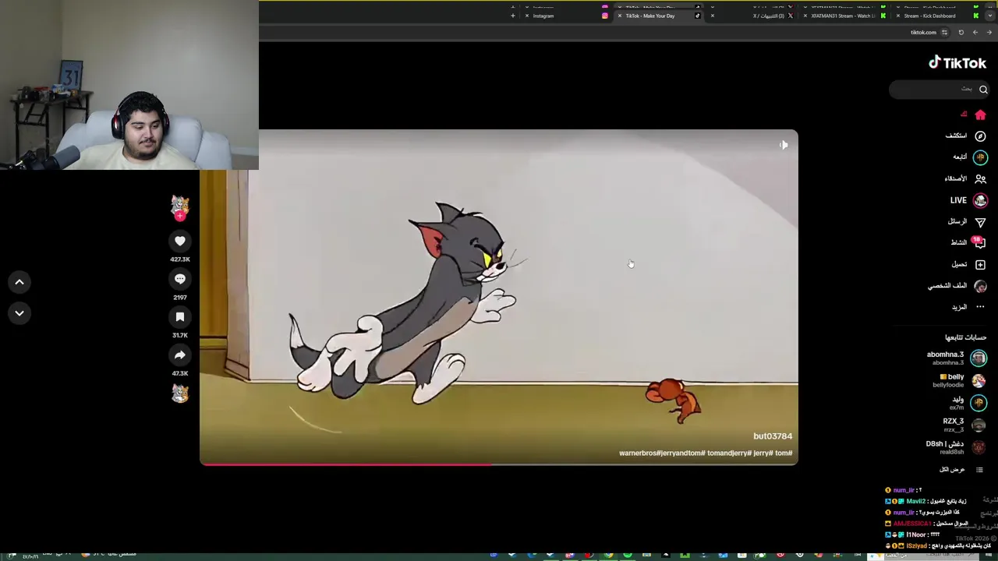This screenshot has width=998, height=561.
Task: Open followed account abomhna.3
Action: click(x=956, y=358)
